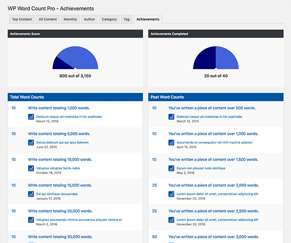Click the 'WP Word Count Pro - Achievements' heading
The height and width of the screenshot is (243, 291).
[50, 9]
